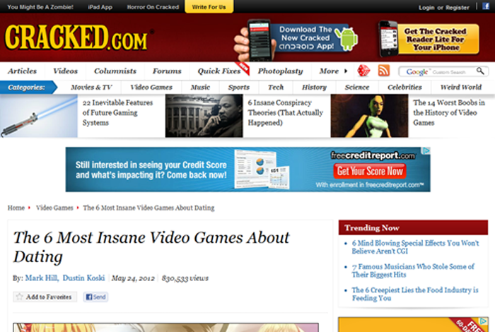Open the Columnists menu
The height and width of the screenshot is (332, 495).
coord(115,71)
